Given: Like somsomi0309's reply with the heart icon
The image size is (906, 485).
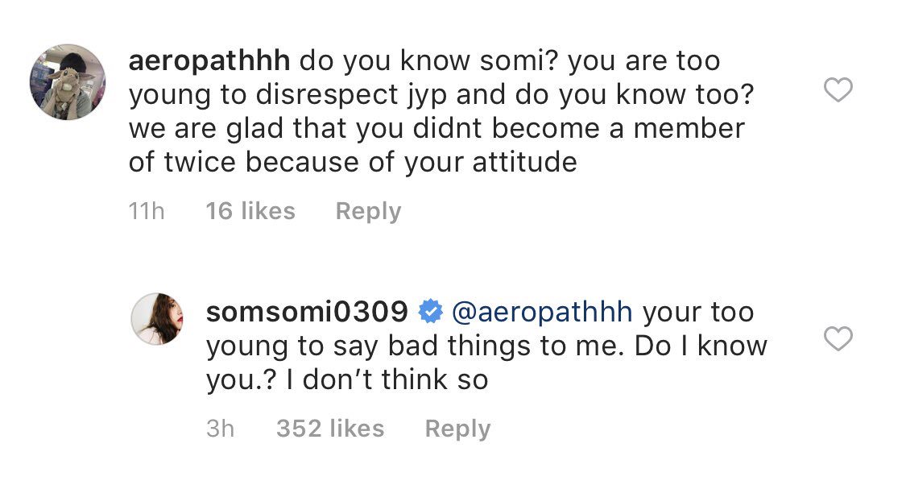Looking at the screenshot, I should (838, 339).
